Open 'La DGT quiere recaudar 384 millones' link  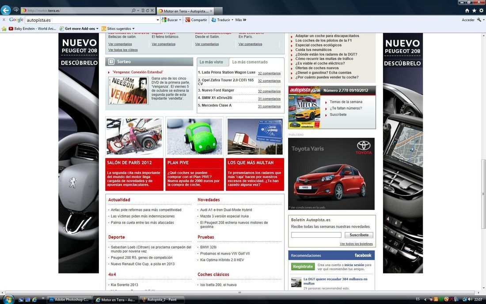coord(335,281)
